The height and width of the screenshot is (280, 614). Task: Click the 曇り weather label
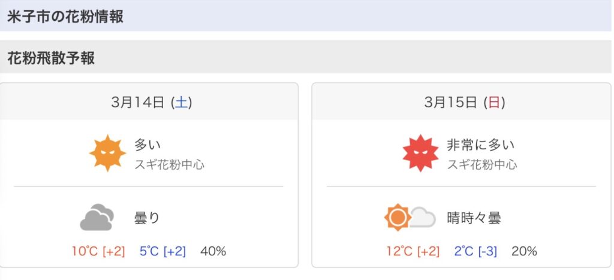[x=147, y=218]
